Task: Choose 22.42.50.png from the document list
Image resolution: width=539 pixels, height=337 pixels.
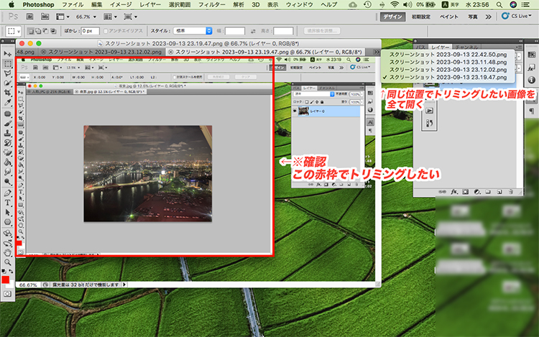Action: (x=448, y=55)
